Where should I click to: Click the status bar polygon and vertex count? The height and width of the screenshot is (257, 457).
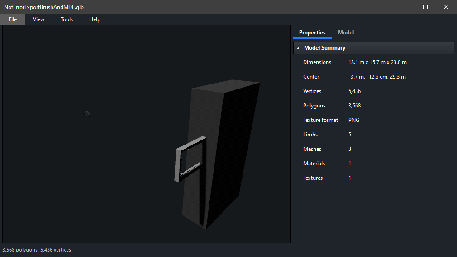tap(37, 250)
